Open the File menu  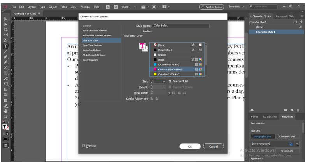tap(14, 7)
